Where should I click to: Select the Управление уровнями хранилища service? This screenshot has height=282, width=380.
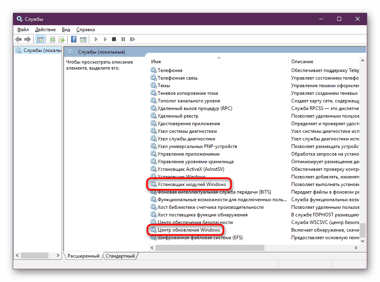pos(195,162)
